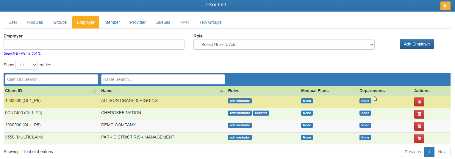Go to the TPA Groups tab
The height and width of the screenshot is (159, 455).
tap(210, 22)
